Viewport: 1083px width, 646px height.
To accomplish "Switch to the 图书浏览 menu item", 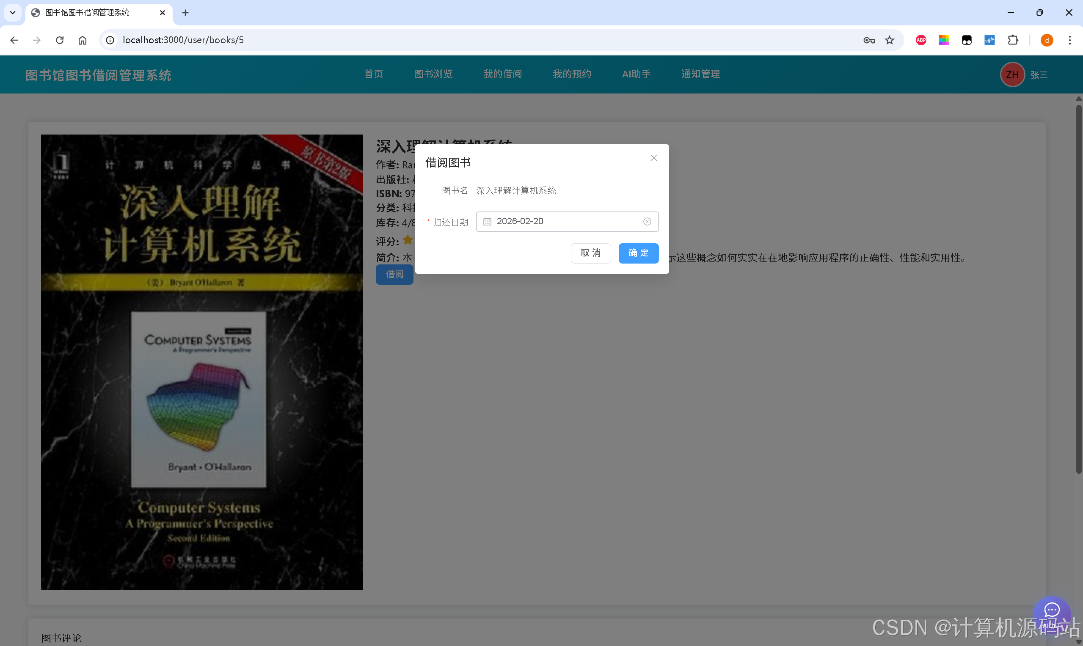I will [x=433, y=74].
